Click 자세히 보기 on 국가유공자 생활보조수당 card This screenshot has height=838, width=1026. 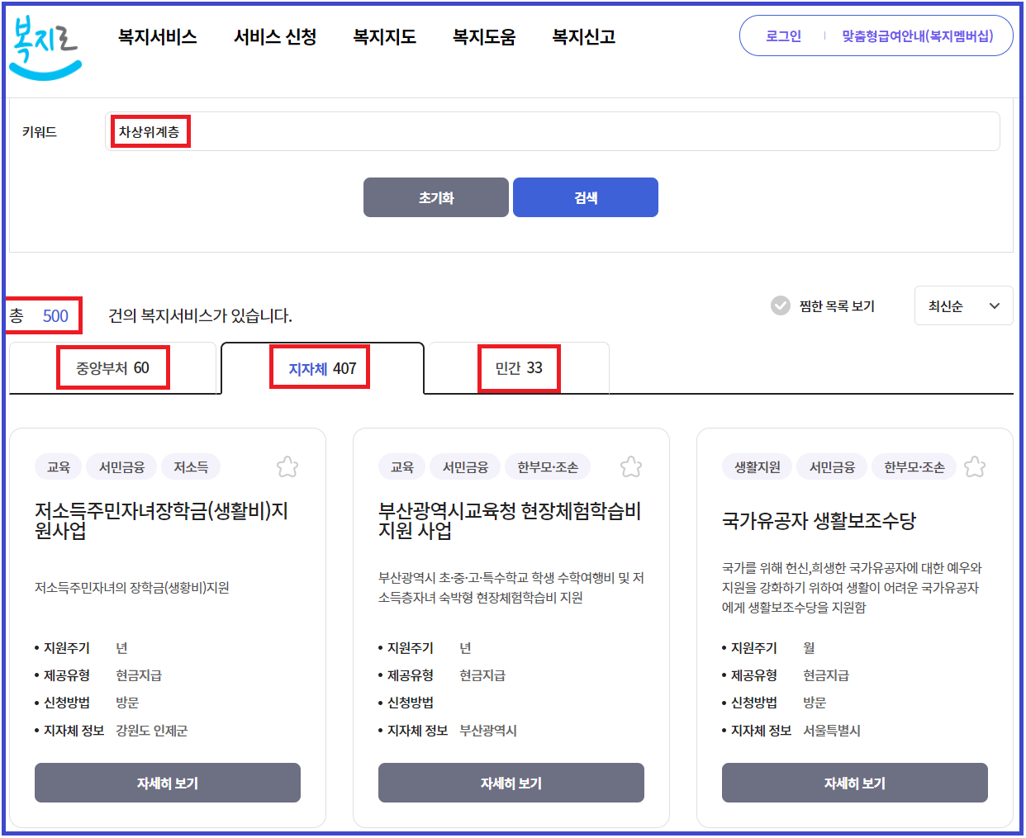pyautogui.click(x=854, y=783)
